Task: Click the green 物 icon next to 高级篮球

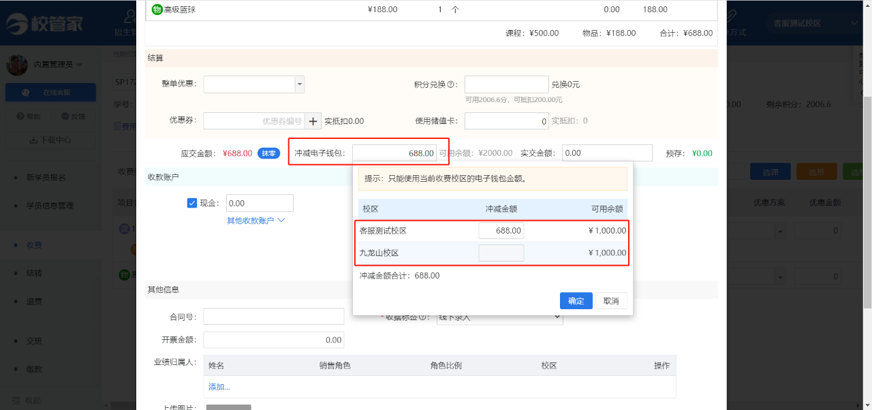Action: click(157, 10)
